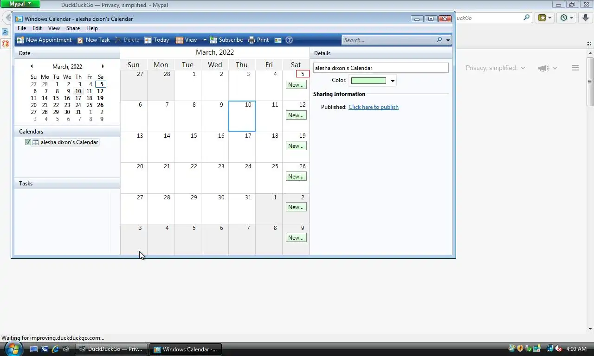Click Show Desktop quick launch icon
594x356 pixels.
33,349
